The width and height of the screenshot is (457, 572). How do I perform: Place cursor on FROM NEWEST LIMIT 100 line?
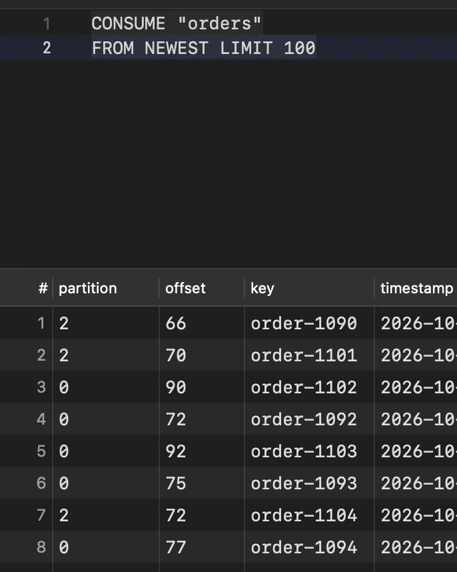click(x=203, y=48)
